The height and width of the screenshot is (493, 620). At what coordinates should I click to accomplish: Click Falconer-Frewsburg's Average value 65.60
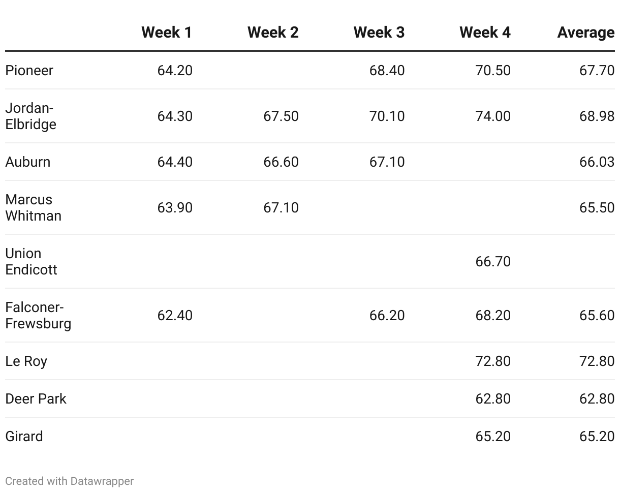coord(597,315)
